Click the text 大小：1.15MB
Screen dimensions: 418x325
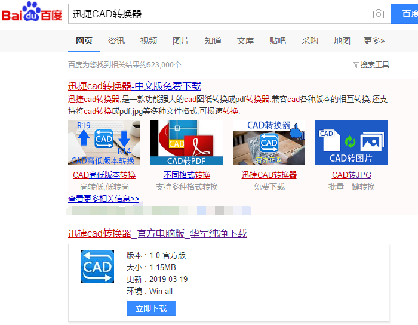[x=151, y=267]
